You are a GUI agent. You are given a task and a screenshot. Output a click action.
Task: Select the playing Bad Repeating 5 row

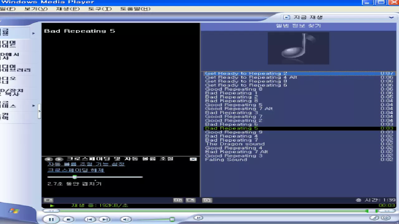pyautogui.click(x=300, y=128)
